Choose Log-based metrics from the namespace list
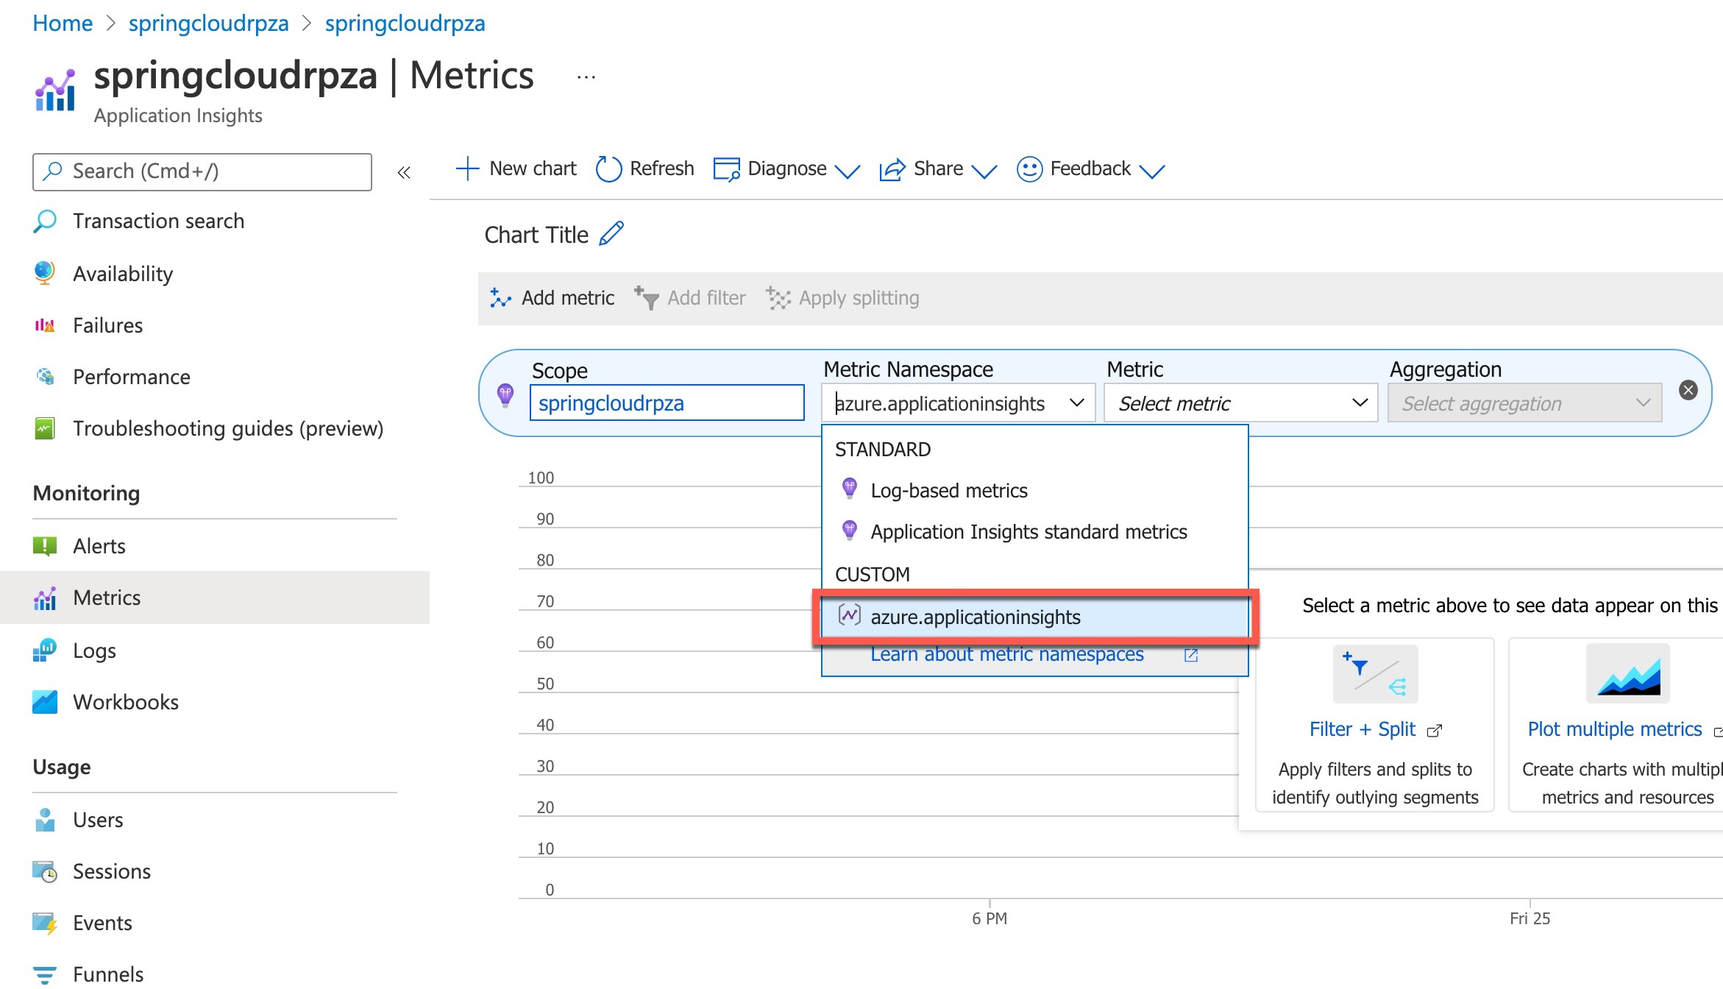 click(x=948, y=491)
